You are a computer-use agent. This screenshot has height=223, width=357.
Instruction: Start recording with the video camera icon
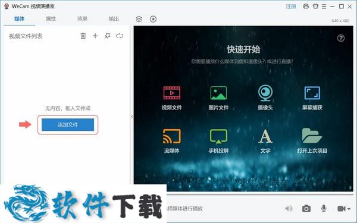(342, 209)
